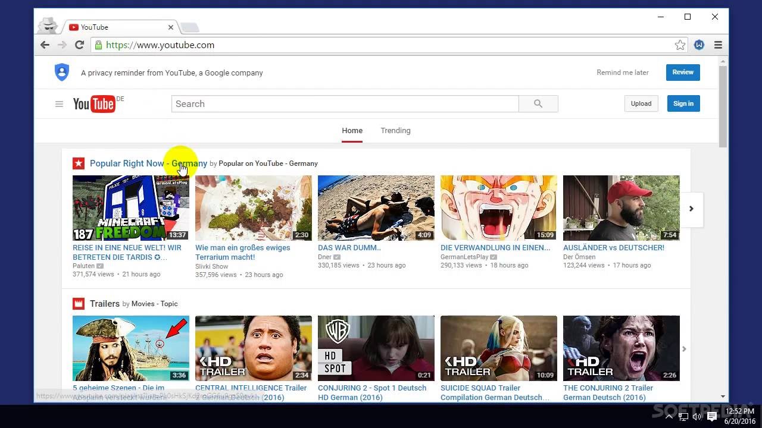Open the DAS WAR DUMM beach thumbnail

point(376,208)
